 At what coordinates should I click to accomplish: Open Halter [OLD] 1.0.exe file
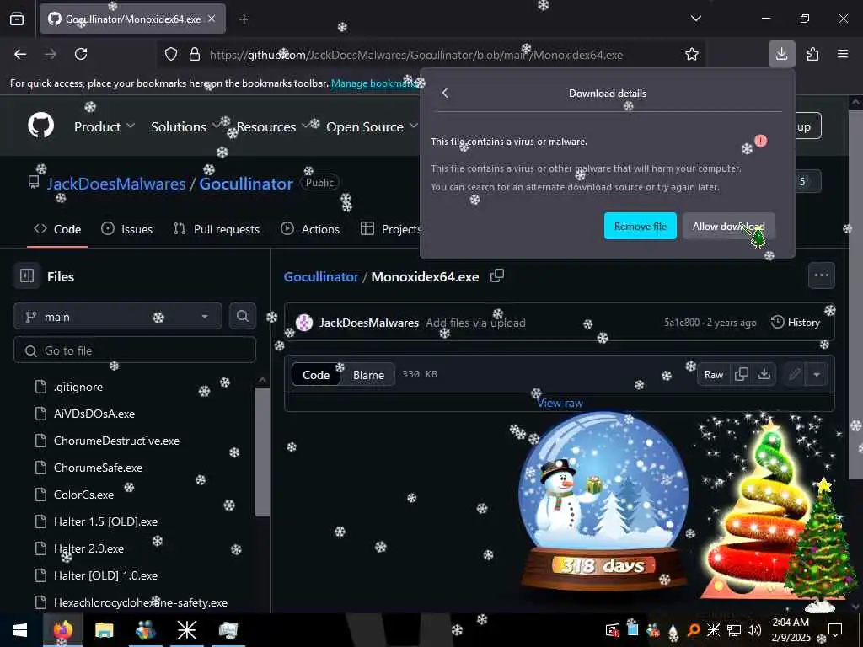click(x=105, y=575)
